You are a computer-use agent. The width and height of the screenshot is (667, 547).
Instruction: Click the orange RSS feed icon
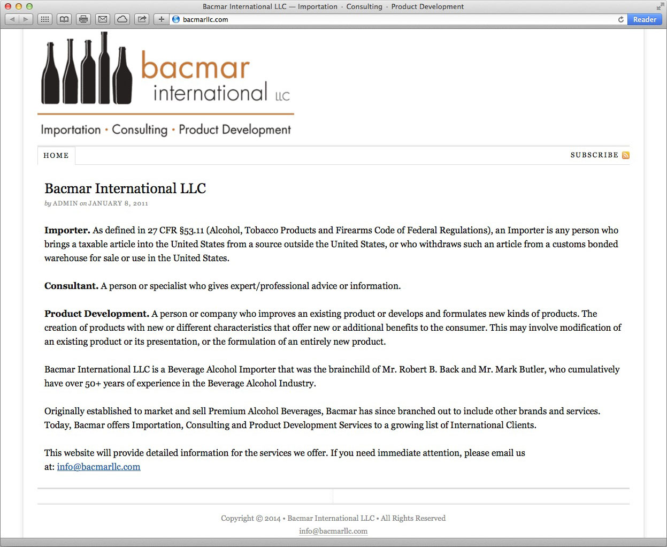[x=625, y=155]
